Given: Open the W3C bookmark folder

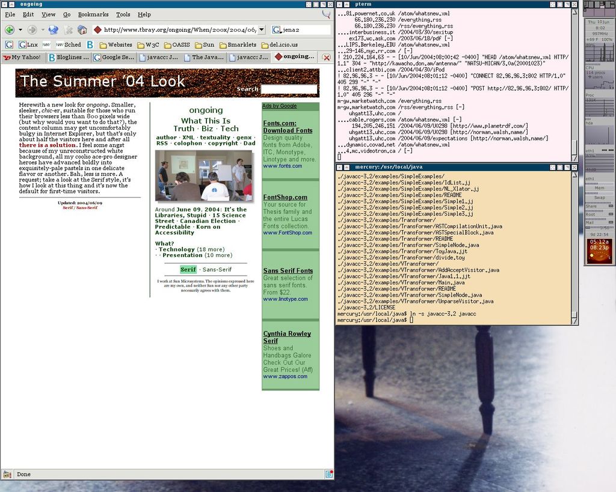Looking at the screenshot, I should [148, 44].
